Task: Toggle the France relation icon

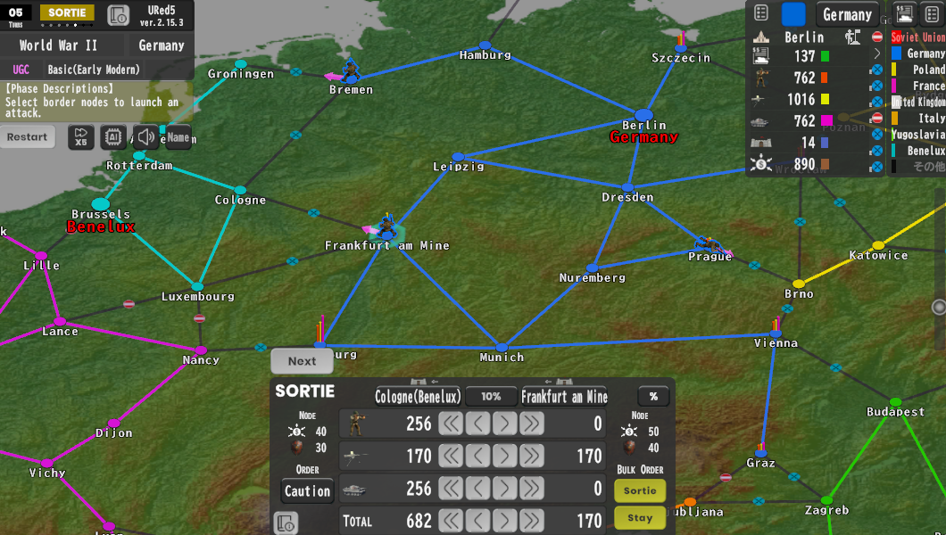Action: 877,86
